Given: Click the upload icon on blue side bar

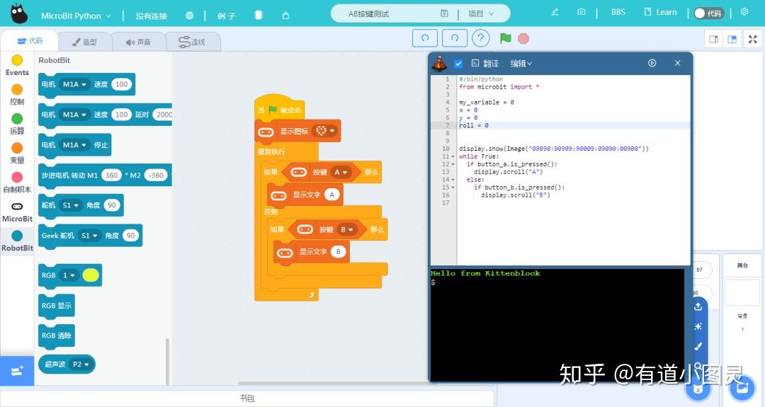Looking at the screenshot, I should [x=698, y=306].
